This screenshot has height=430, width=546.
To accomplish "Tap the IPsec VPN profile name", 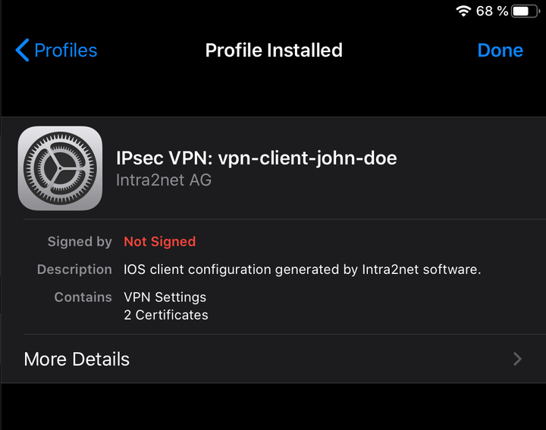I will click(x=256, y=158).
